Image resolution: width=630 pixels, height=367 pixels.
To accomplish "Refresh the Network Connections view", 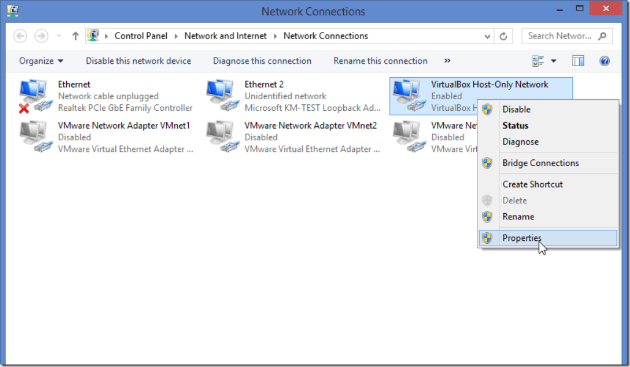I will pyautogui.click(x=503, y=36).
